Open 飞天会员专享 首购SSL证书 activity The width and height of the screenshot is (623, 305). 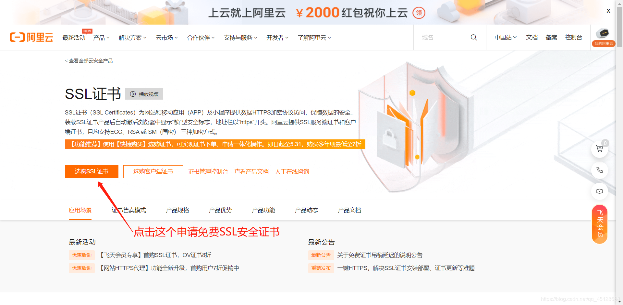coord(155,255)
